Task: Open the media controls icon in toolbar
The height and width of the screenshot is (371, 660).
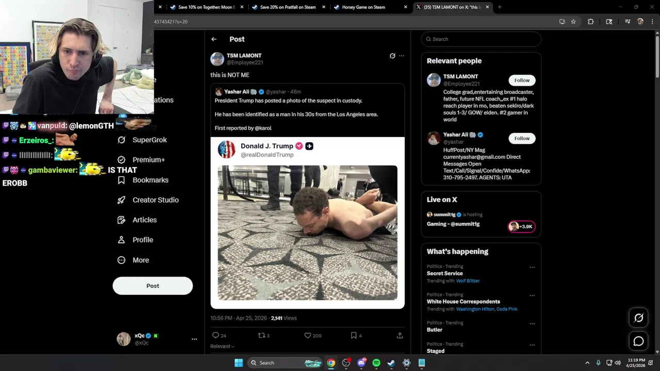Action: point(628,22)
